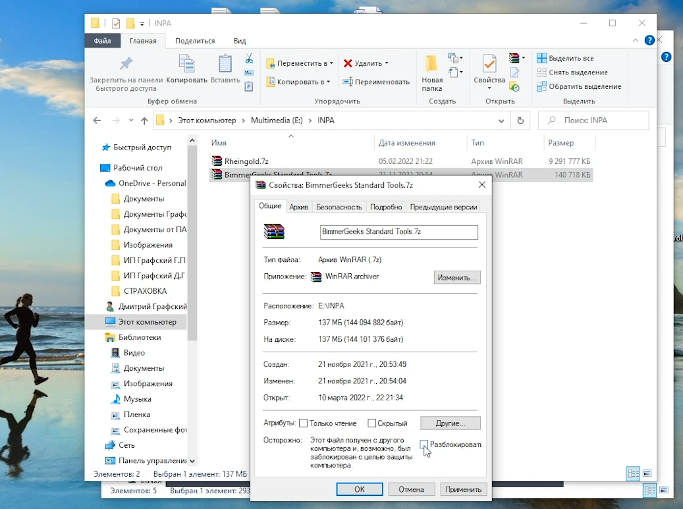This screenshot has width=683, height=509.
Task: Click the Pin to Quick Access icon
Action: [x=126, y=64]
